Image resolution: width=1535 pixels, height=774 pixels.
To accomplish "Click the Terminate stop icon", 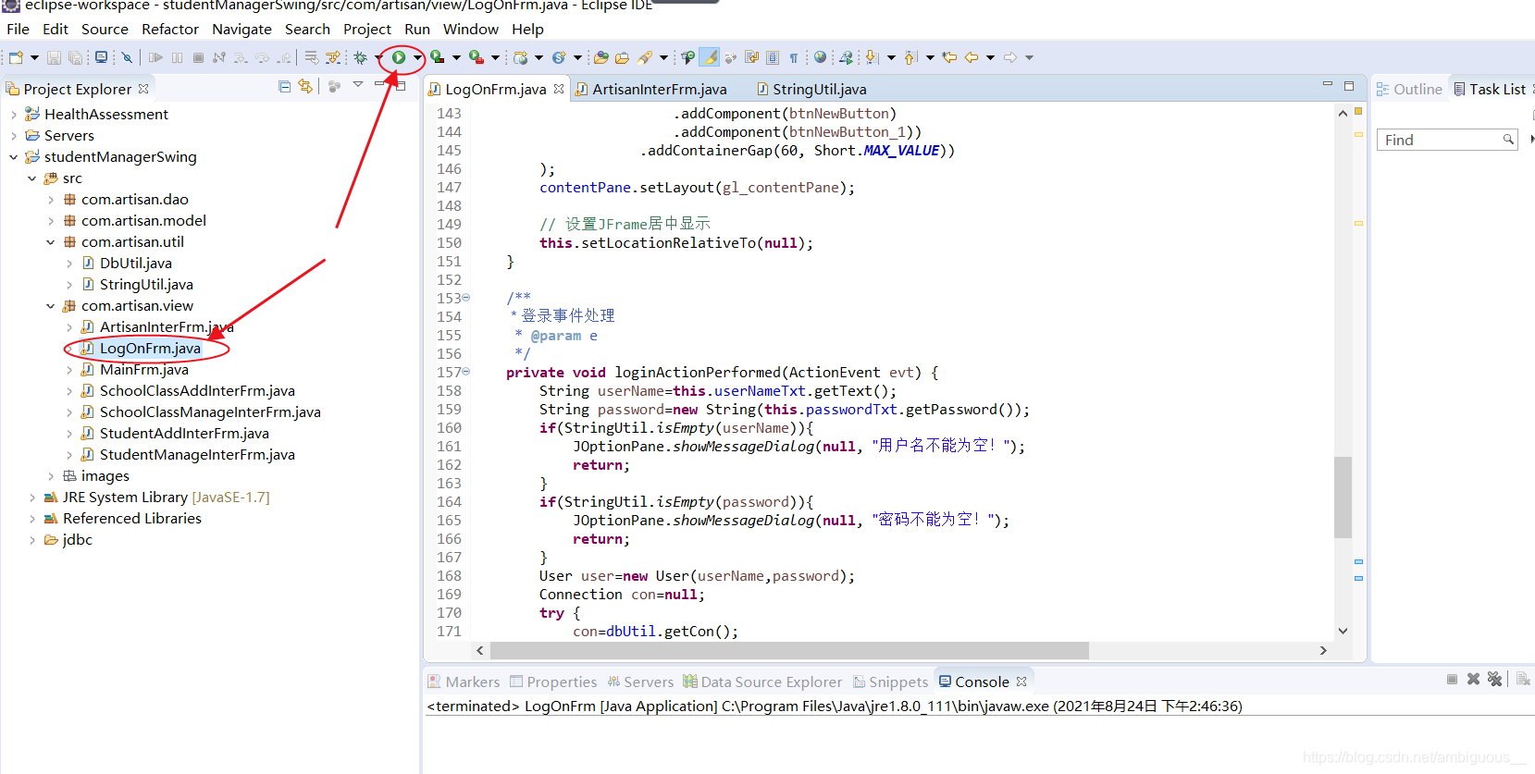I will pyautogui.click(x=198, y=57).
